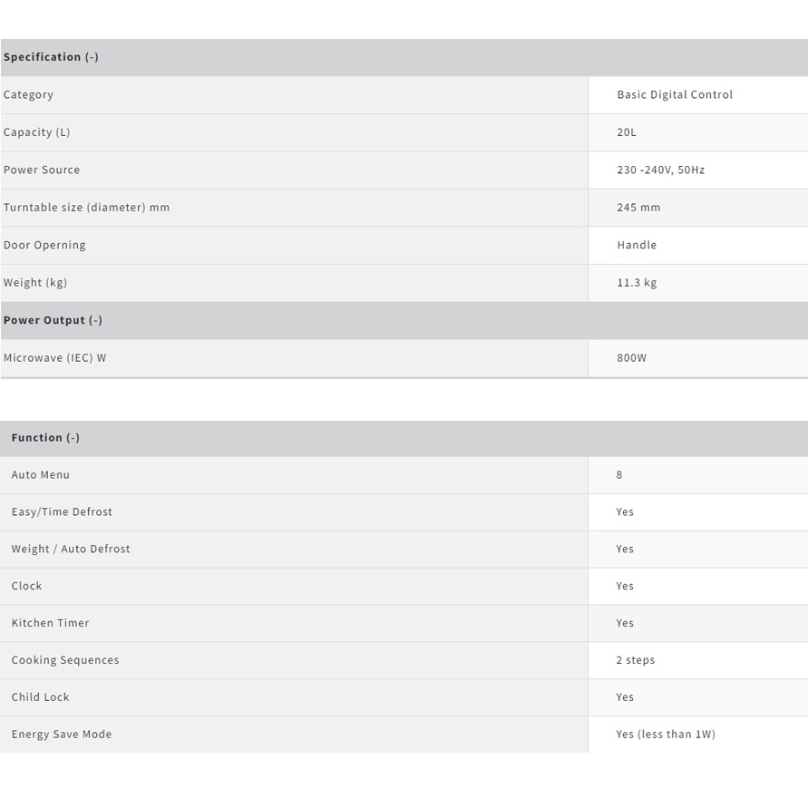The image size is (808, 808).
Task: Click the Turntable size (diameter) label
Action: tap(86, 208)
